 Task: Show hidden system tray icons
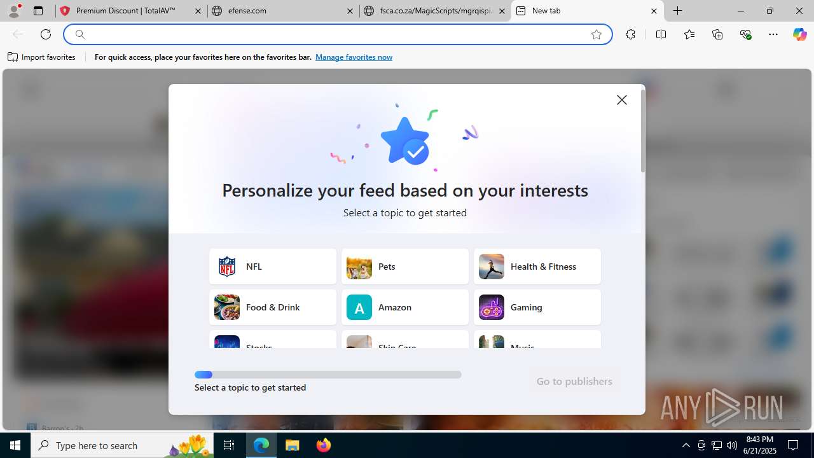point(686,445)
